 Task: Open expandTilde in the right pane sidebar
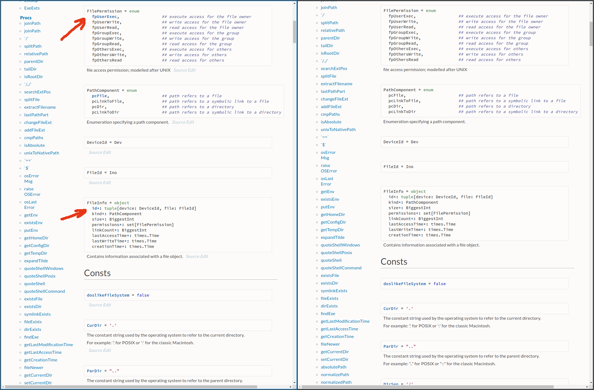pos(333,237)
